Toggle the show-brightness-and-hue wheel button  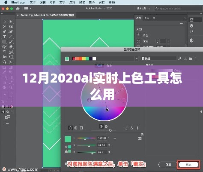point(106,126)
